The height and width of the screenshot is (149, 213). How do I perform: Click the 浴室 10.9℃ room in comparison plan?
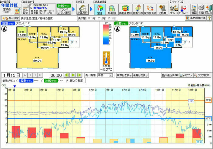coord(135,32)
